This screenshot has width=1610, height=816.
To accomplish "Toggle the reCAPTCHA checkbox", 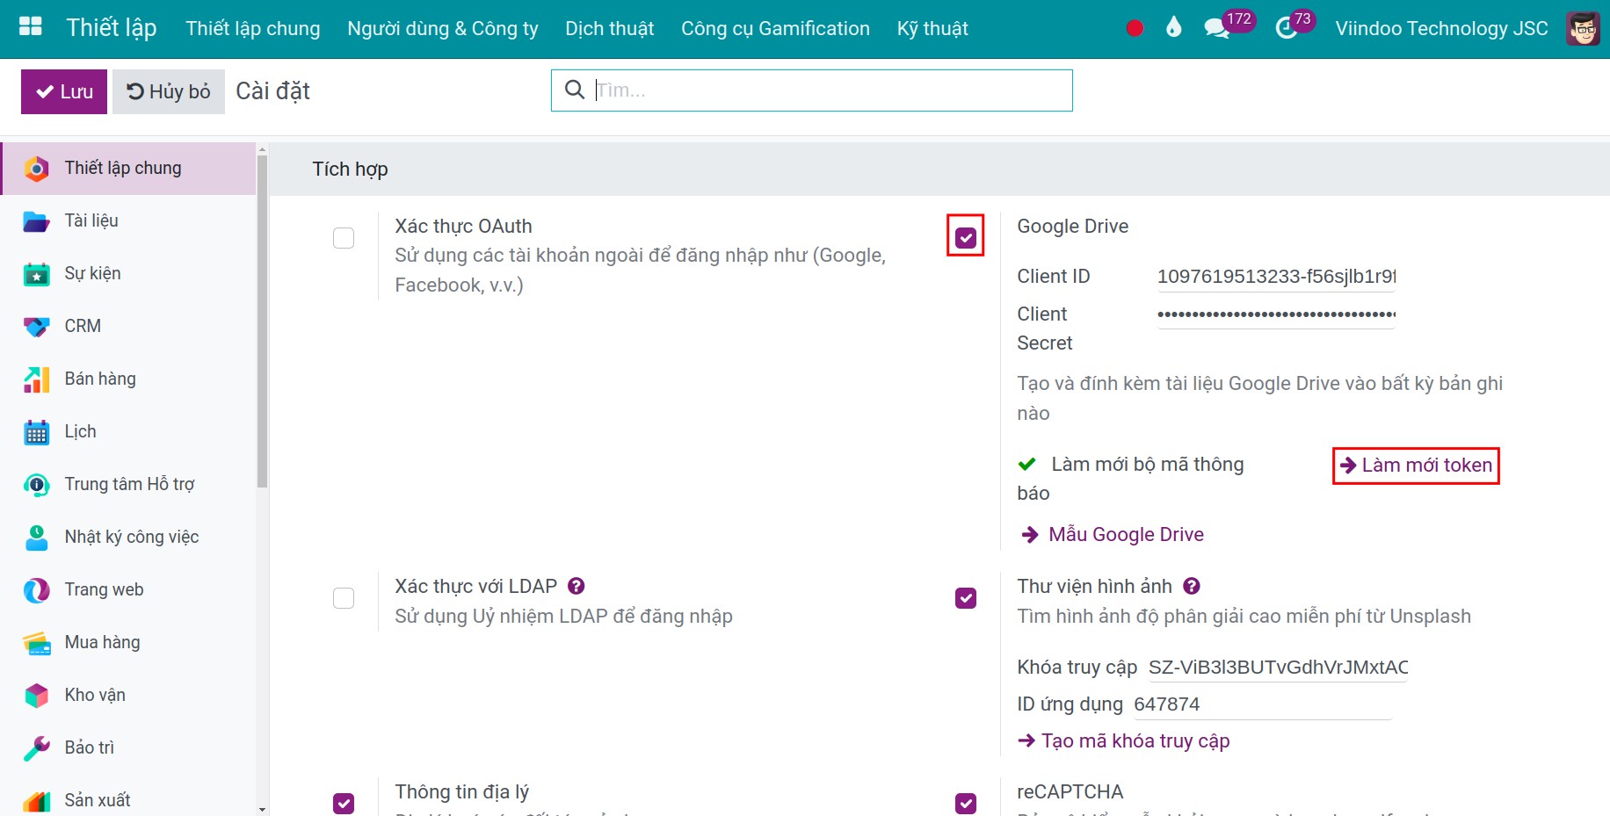I will (x=966, y=803).
